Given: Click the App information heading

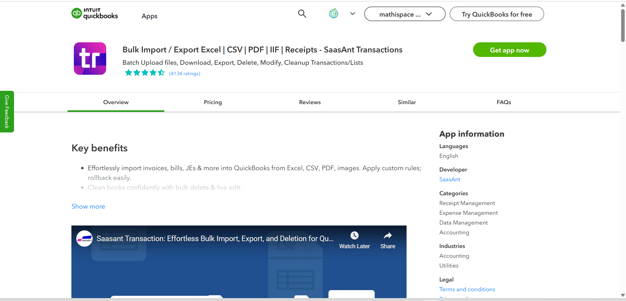Looking at the screenshot, I should [471, 134].
